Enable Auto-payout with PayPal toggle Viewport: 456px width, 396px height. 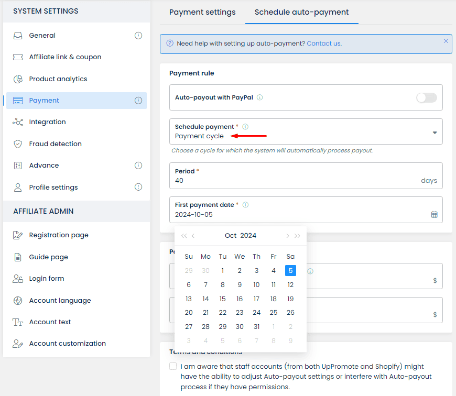click(426, 97)
